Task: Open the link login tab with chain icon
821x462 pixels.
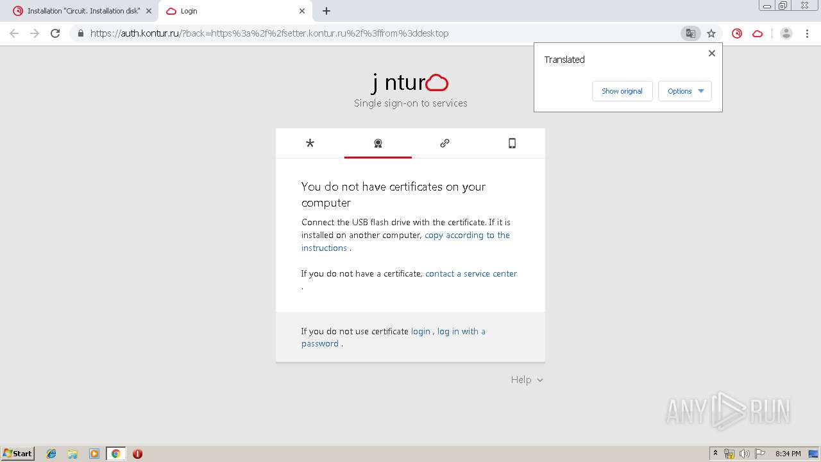Action: 444,143
